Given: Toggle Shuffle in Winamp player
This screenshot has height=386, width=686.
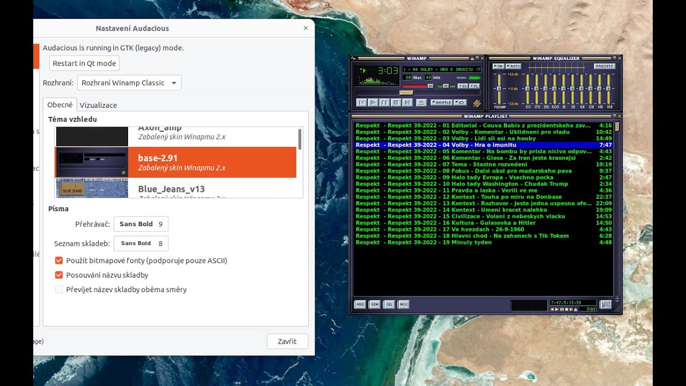Looking at the screenshot, I should pyautogui.click(x=442, y=102).
